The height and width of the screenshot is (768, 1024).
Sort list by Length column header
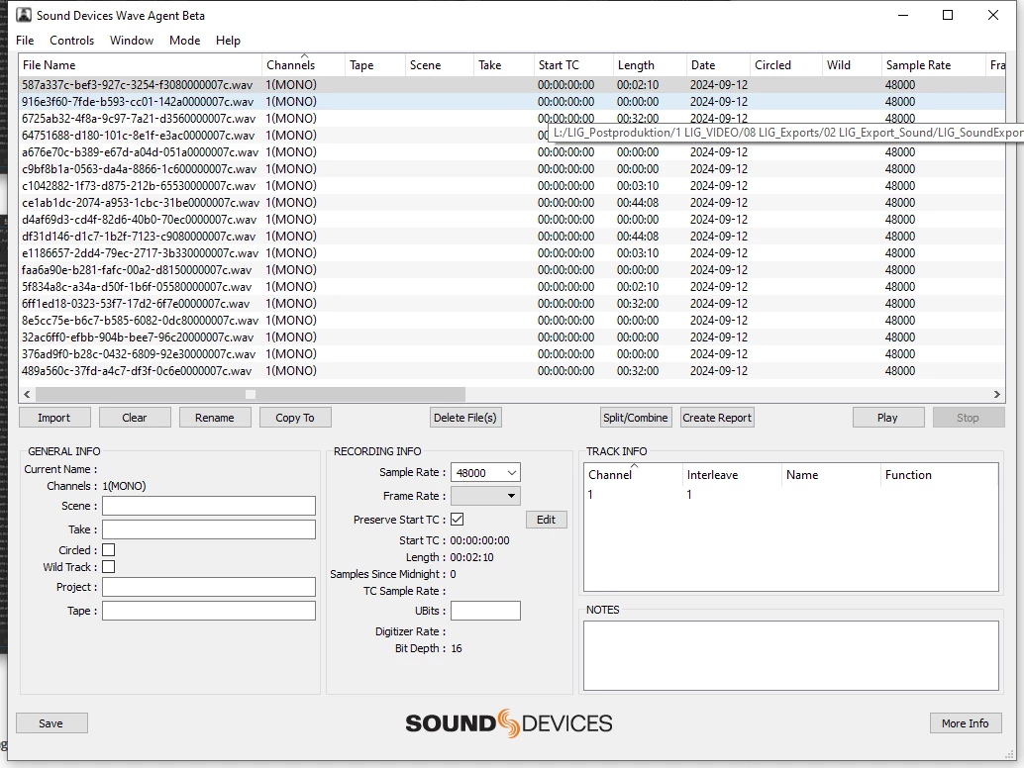(x=649, y=65)
